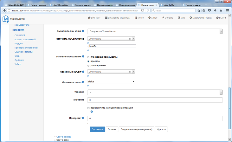This screenshot has width=232, height=142.
Task: Open Условие condition dropdown
Action: pos(155,92)
